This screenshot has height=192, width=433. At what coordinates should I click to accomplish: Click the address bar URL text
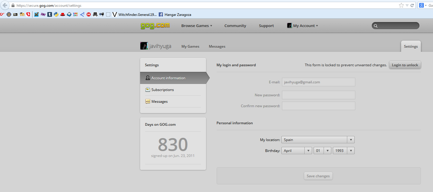[x=49, y=5]
